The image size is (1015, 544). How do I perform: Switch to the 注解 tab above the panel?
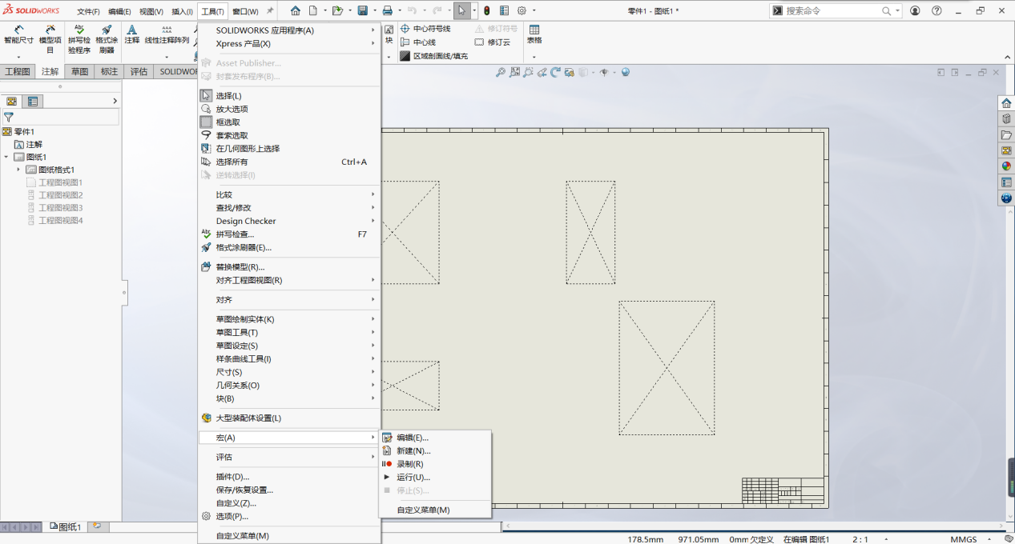click(x=49, y=70)
